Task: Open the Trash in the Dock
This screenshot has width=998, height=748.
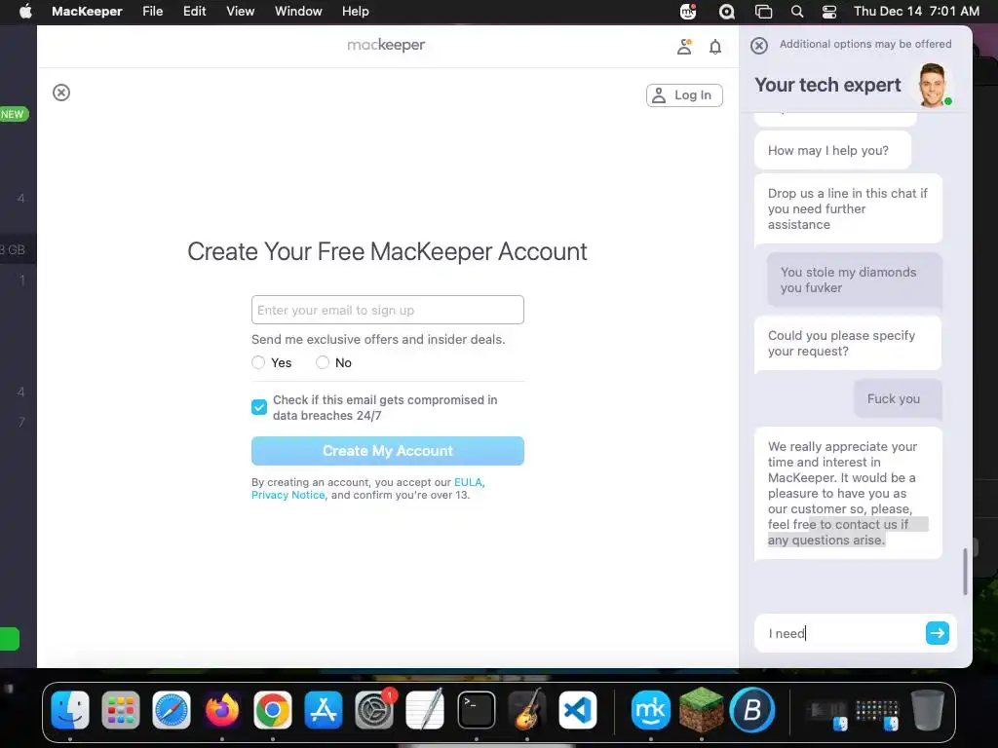Action: (928, 710)
